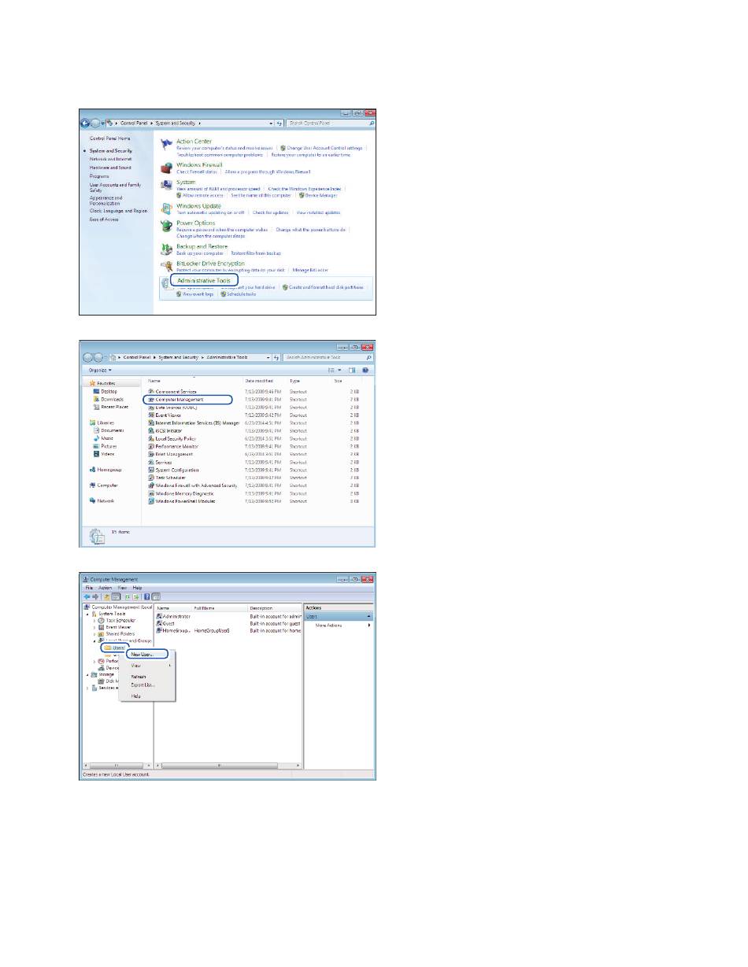Expand the Shared Folders tree node
This screenshot has height=967, width=748.
click(x=94, y=633)
